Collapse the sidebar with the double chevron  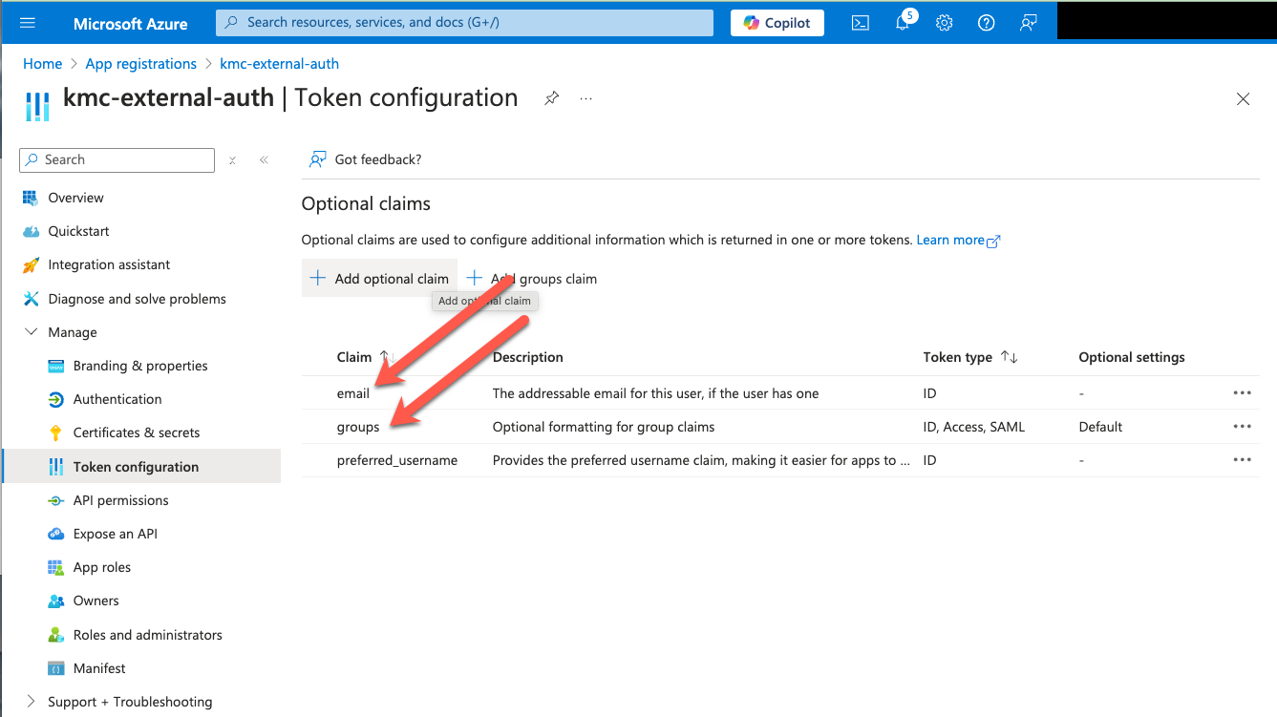pos(265,159)
